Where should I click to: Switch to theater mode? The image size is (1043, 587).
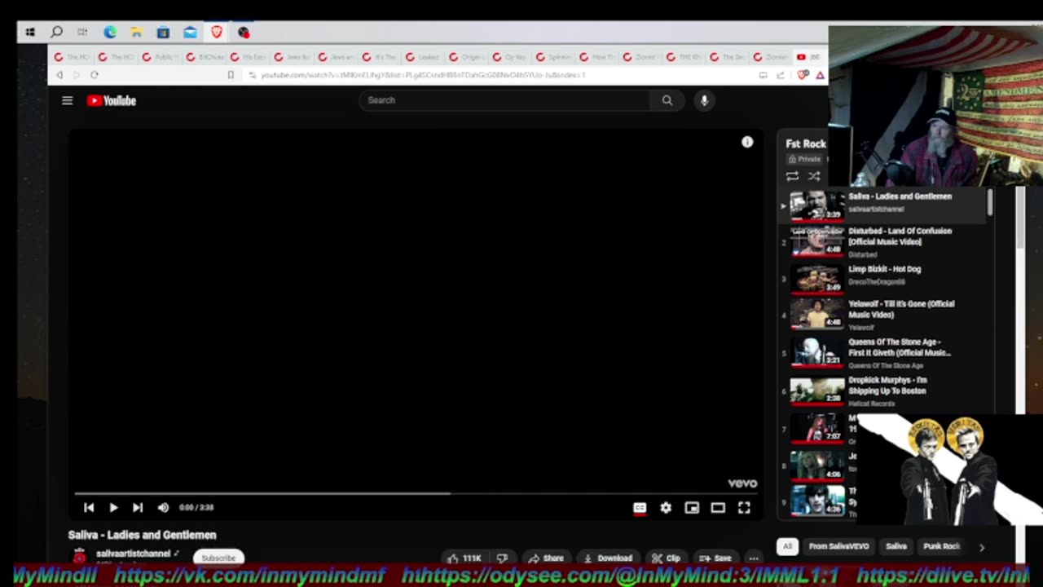718,507
